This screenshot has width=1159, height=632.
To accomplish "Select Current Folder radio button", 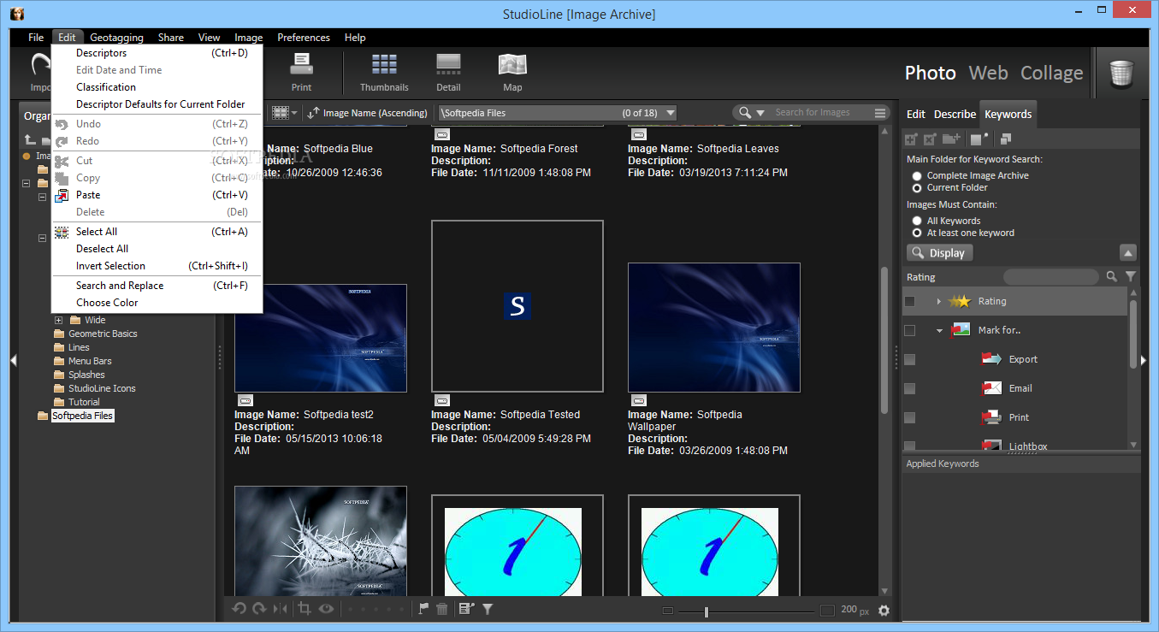I will point(917,187).
